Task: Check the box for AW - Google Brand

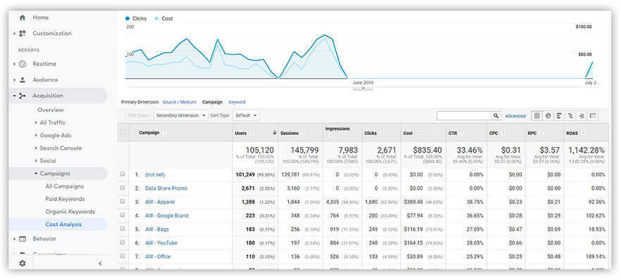Action: (123, 215)
